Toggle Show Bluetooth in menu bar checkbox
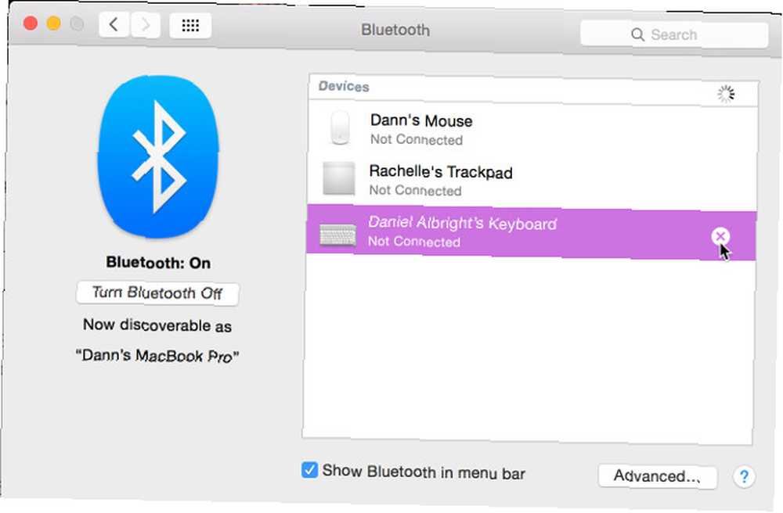 pos(309,470)
